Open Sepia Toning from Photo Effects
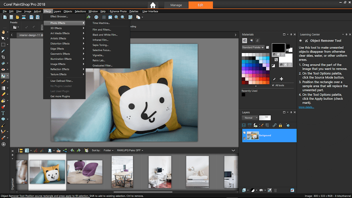Viewport: 352px width, 198px height. tap(100, 45)
